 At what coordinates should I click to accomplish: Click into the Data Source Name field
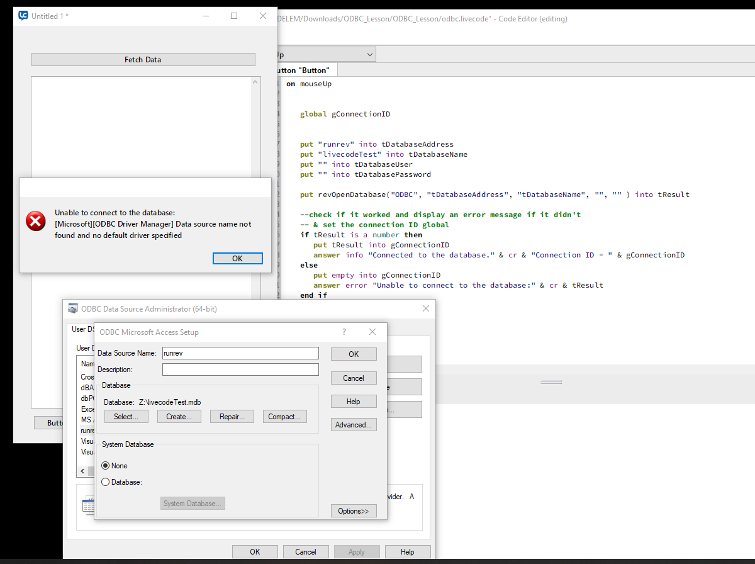240,354
